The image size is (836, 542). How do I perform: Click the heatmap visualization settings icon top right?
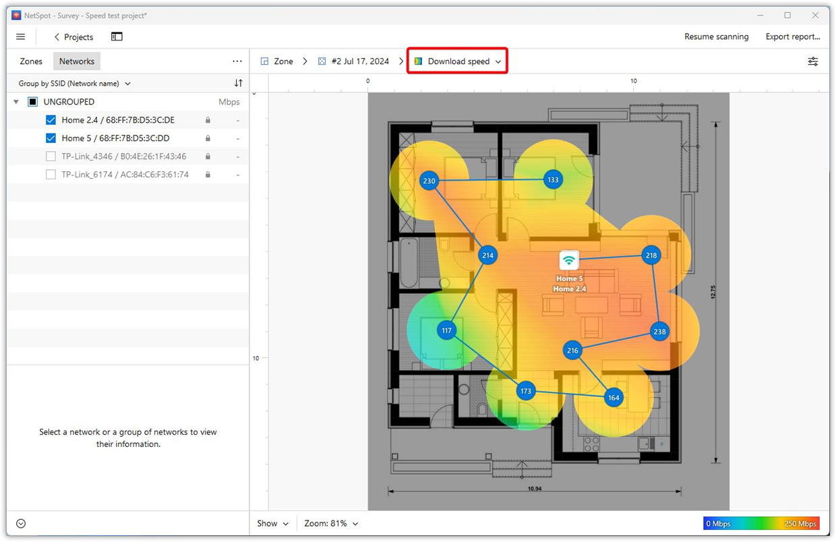tap(813, 61)
